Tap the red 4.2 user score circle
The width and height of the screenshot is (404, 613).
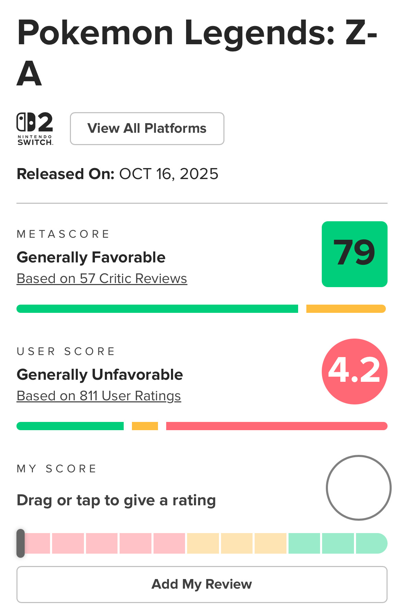pyautogui.click(x=354, y=372)
